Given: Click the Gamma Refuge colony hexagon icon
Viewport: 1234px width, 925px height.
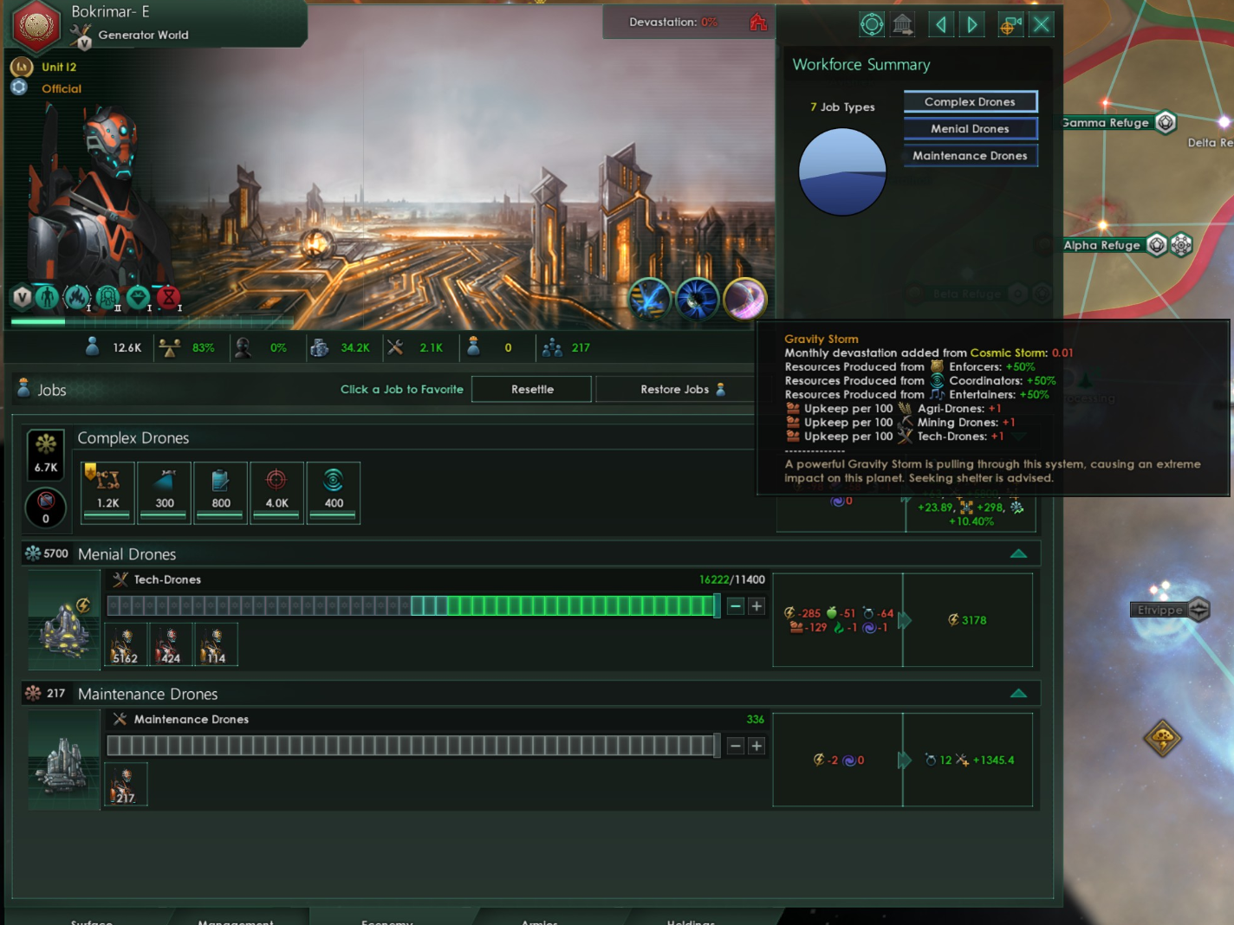Looking at the screenshot, I should (1166, 123).
